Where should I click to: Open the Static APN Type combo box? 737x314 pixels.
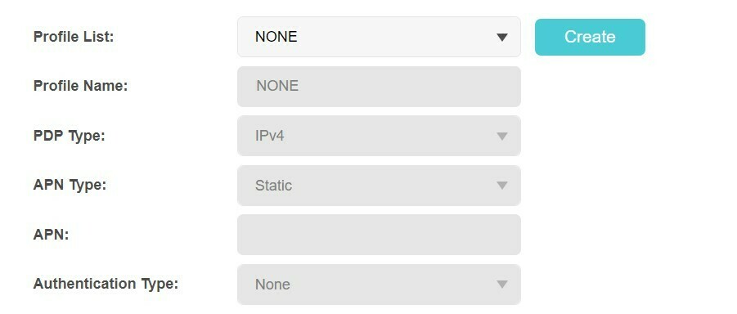pyautogui.click(x=379, y=185)
